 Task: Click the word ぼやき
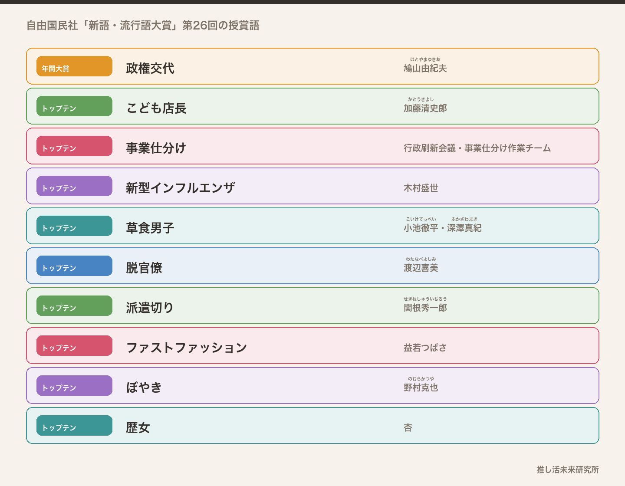[144, 387]
